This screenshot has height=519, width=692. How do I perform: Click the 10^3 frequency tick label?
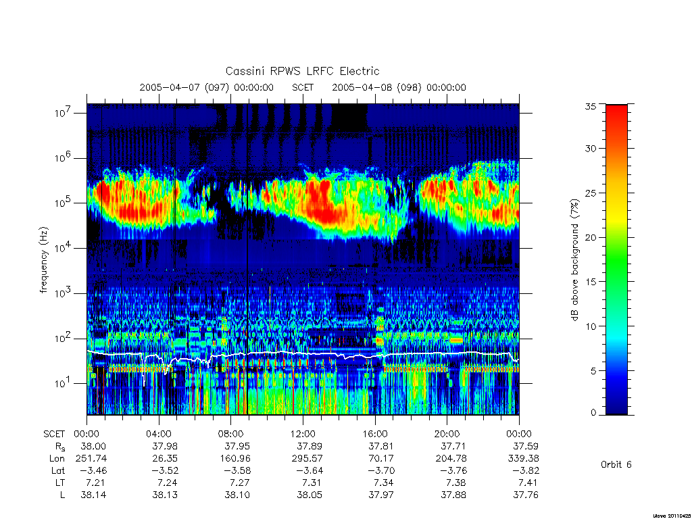(63, 293)
